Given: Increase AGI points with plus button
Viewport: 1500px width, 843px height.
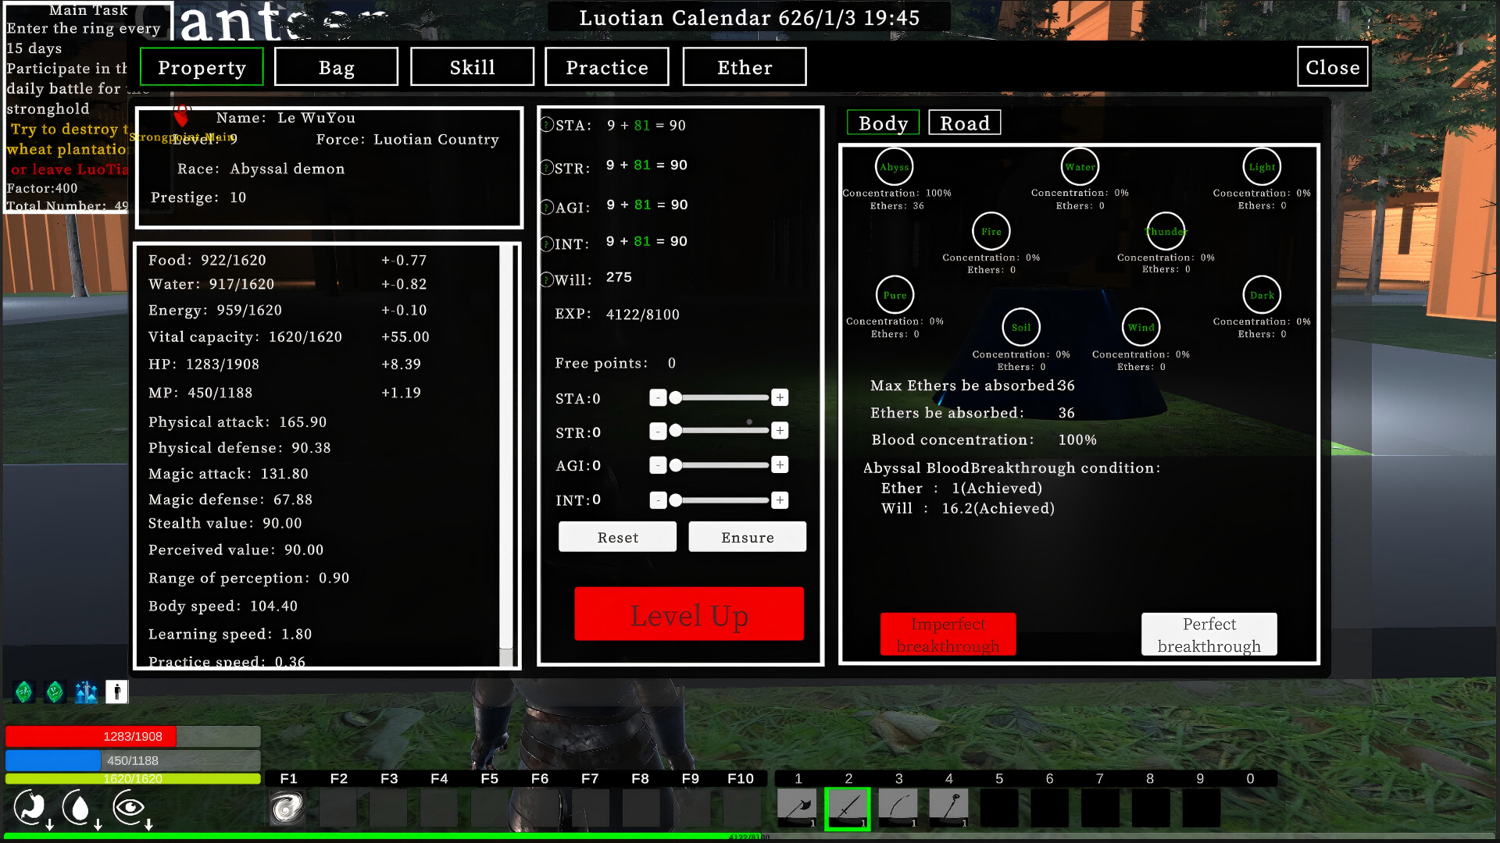Looking at the screenshot, I should click(x=780, y=465).
